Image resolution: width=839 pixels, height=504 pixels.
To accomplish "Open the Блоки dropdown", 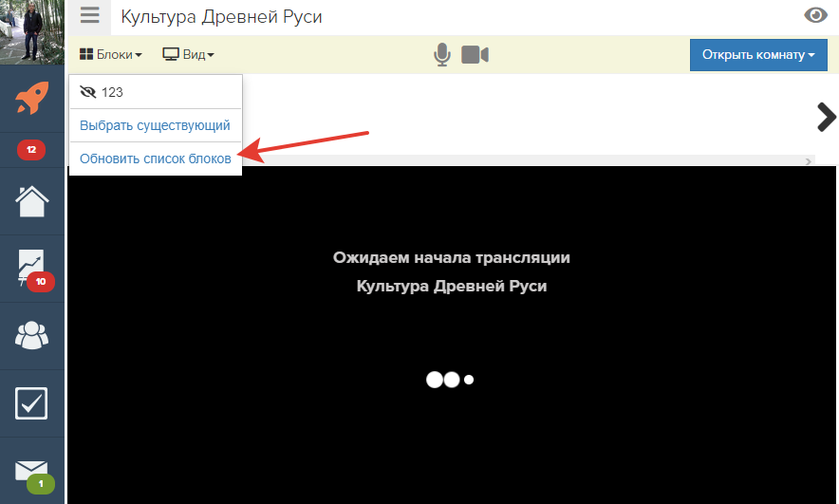I will click(x=111, y=54).
